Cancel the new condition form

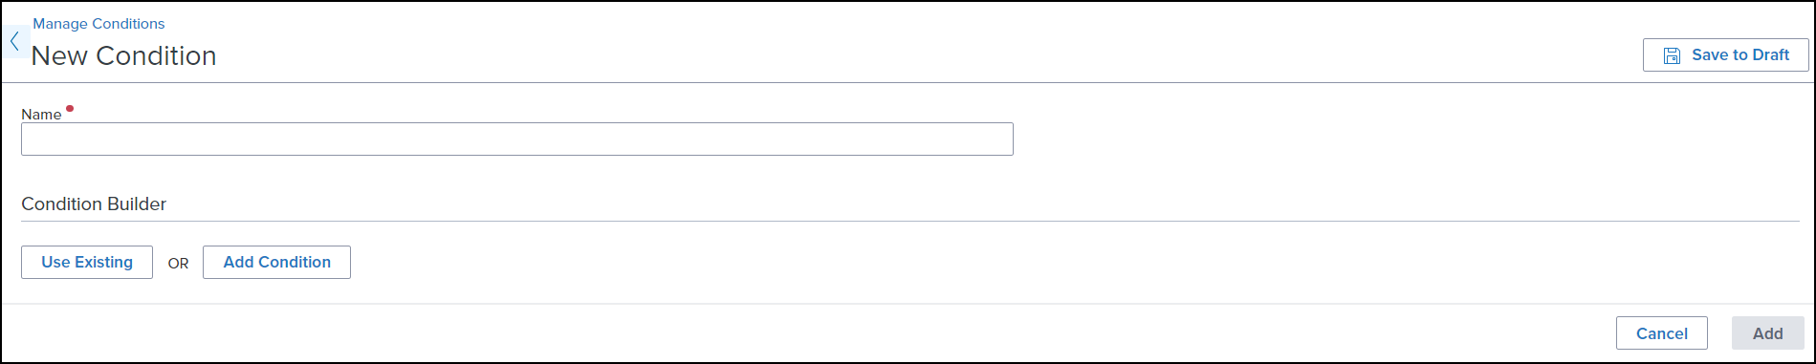click(x=1661, y=333)
